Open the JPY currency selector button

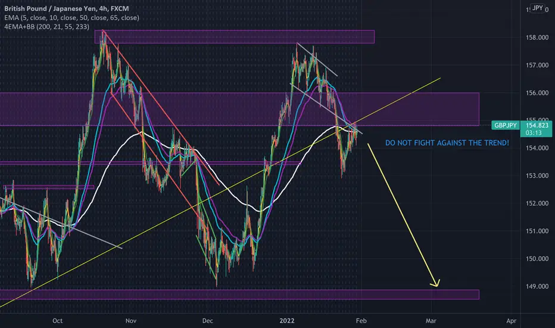[537, 8]
